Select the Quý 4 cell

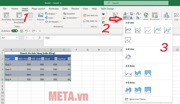[x=11, y=79]
